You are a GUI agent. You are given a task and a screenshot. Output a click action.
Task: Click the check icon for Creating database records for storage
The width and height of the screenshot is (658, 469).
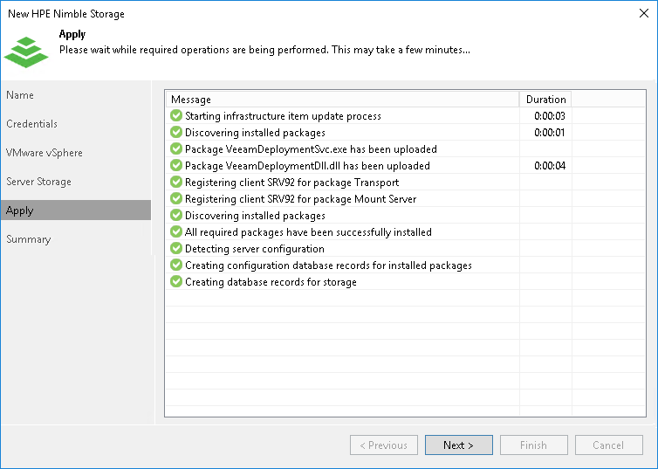coord(176,282)
